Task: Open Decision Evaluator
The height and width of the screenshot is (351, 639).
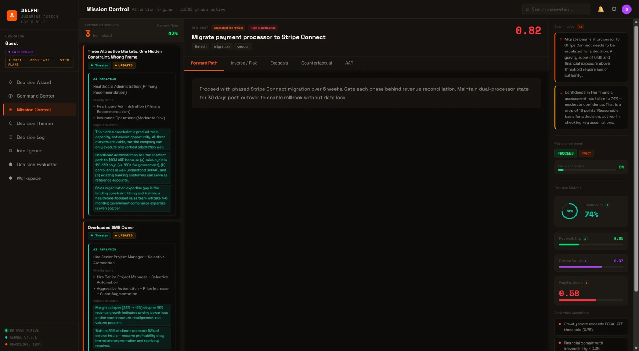Action: pyautogui.click(x=39, y=165)
